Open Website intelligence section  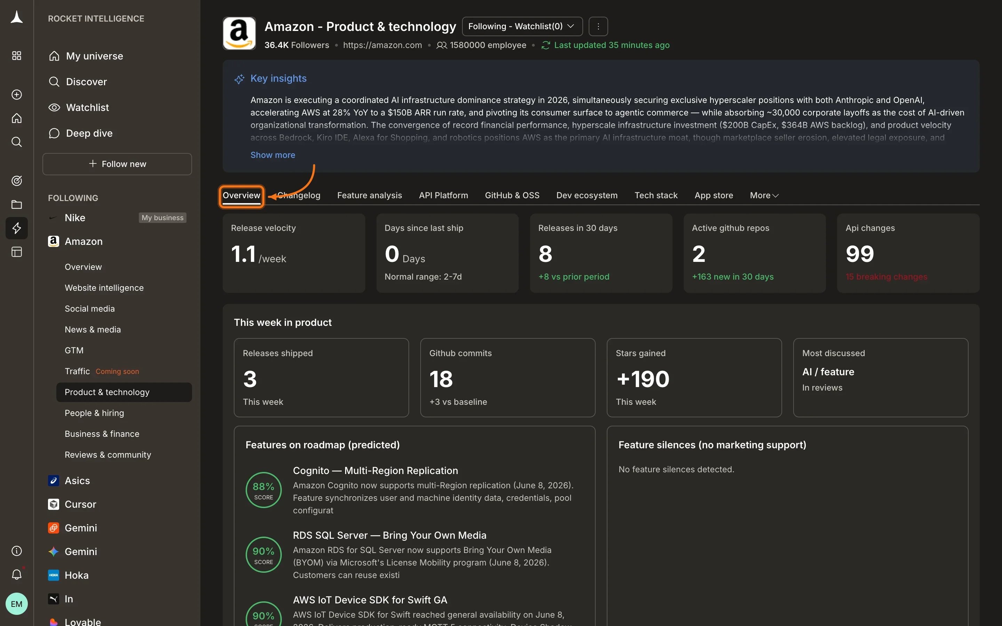(x=104, y=288)
